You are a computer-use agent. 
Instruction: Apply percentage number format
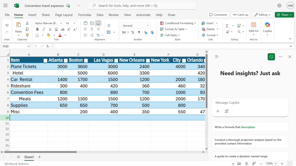coord(132,32)
